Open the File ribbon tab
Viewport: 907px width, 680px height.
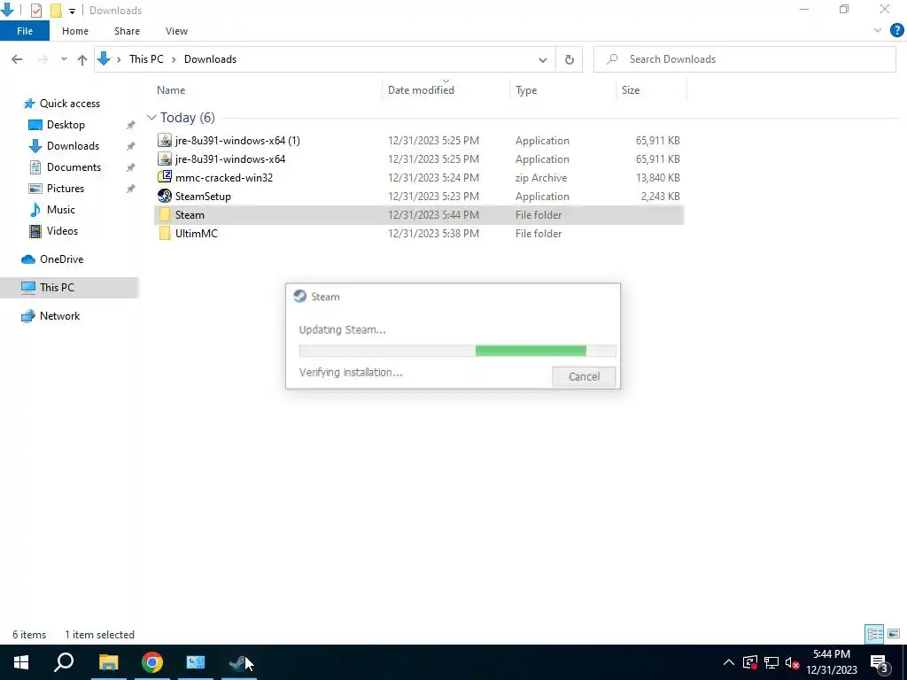pos(25,31)
